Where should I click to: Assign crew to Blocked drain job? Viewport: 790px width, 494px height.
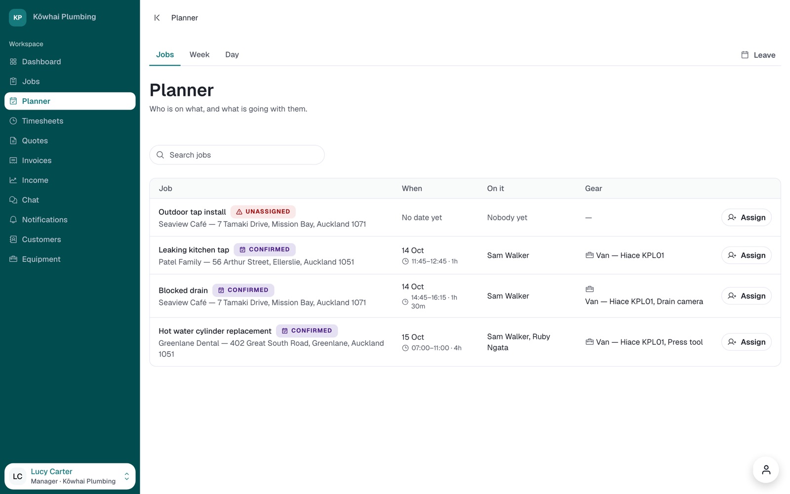[746, 296]
